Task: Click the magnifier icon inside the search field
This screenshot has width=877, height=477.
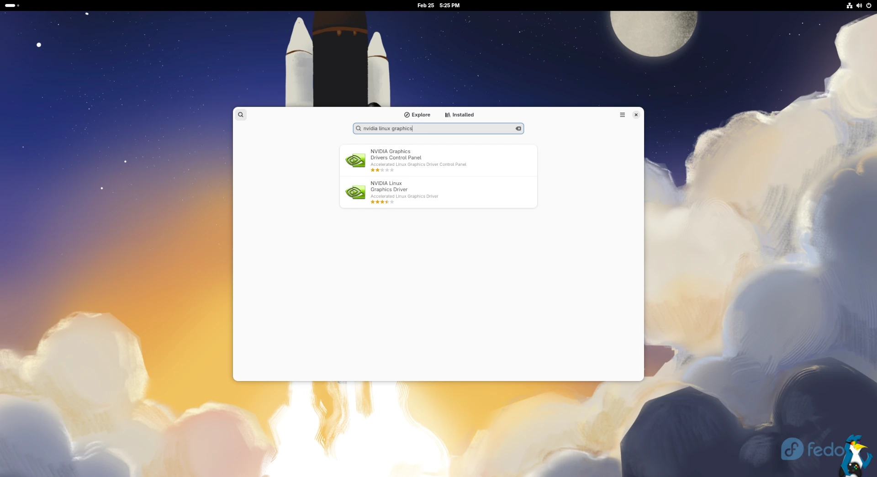Action: pyautogui.click(x=359, y=128)
